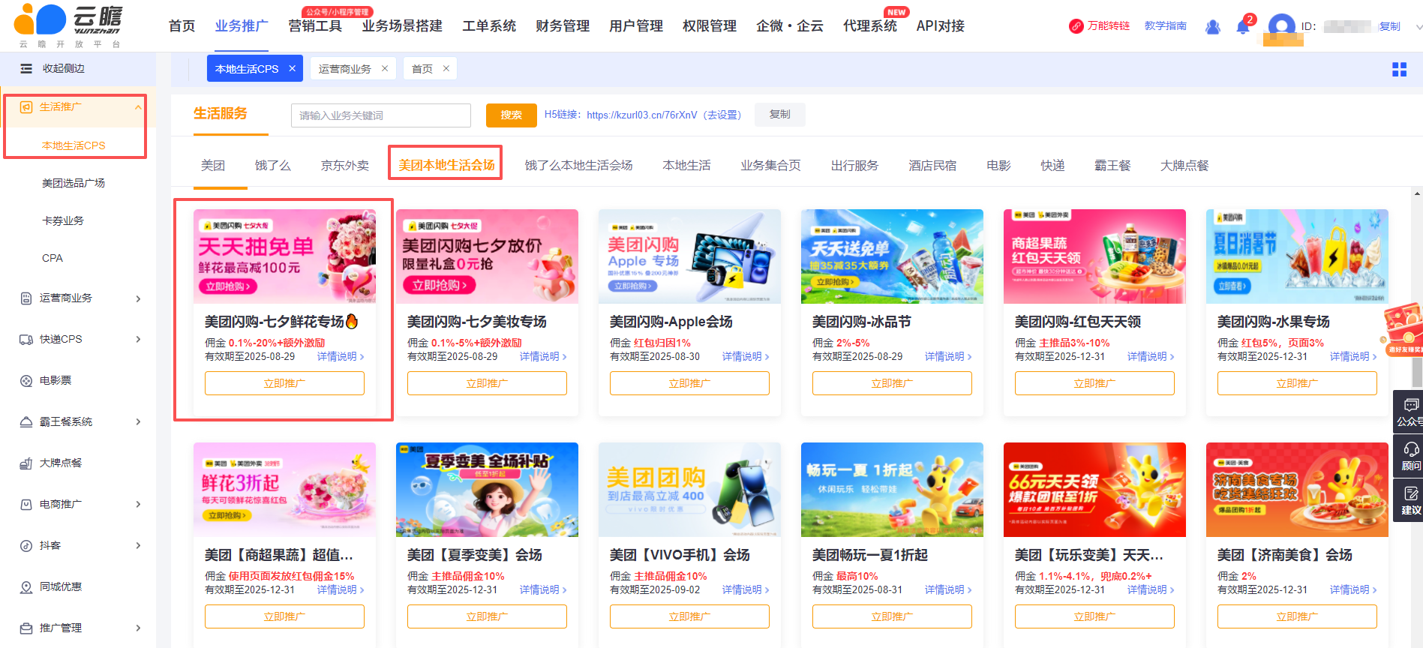Click the 美团【VIVO手机】会场 banner thumbnail
This screenshot has height=648, width=1423.
coord(689,490)
